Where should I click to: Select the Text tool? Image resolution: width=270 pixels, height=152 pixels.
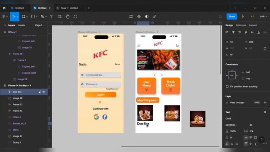point(51,16)
